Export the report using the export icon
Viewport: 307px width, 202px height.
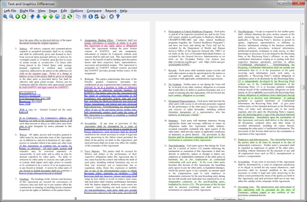(97, 17)
